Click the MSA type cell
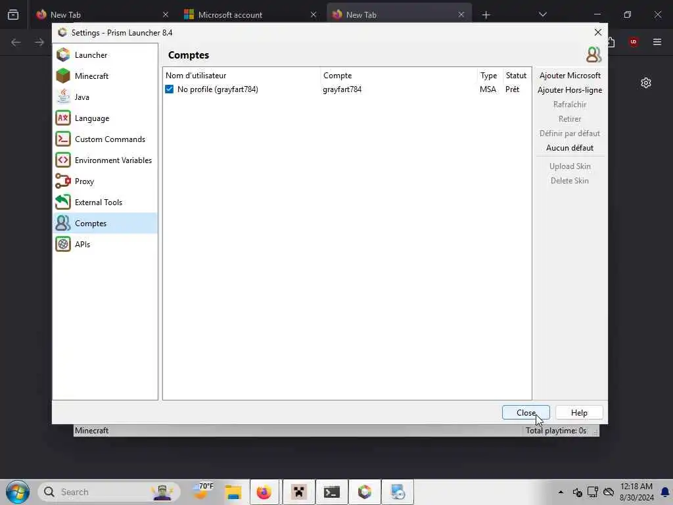 [488, 89]
